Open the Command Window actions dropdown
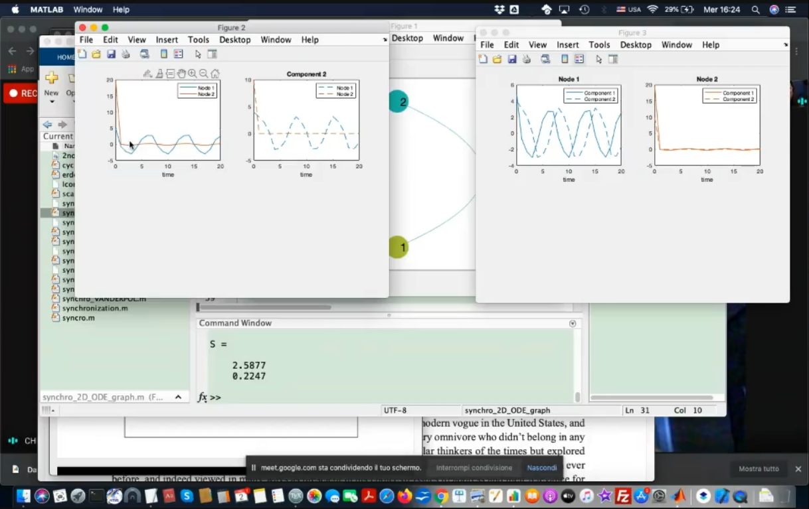Screen dimensions: 809x509 [573, 323]
